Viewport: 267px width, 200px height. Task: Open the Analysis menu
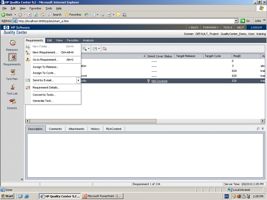point(88,41)
